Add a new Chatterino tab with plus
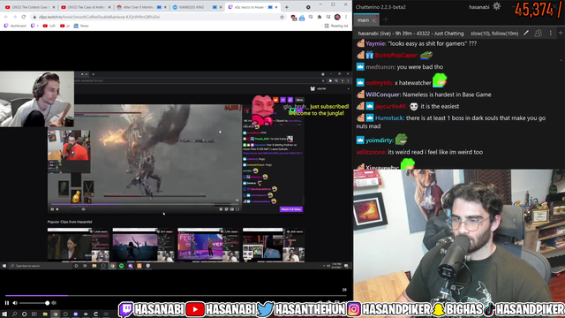This screenshot has width=565, height=318. pos(386,19)
